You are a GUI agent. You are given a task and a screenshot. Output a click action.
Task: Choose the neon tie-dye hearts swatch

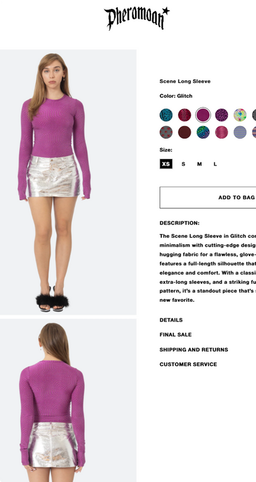pos(240,115)
